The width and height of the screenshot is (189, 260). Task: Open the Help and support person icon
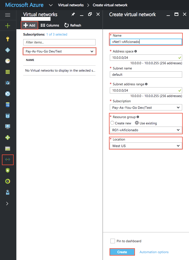click(8, 192)
